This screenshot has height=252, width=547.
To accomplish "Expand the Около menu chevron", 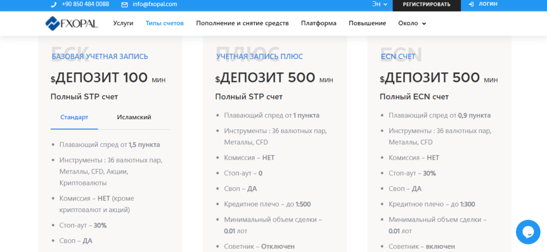I will [424, 23].
